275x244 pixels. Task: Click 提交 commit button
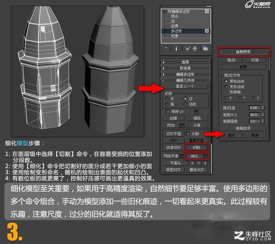coord(232,135)
